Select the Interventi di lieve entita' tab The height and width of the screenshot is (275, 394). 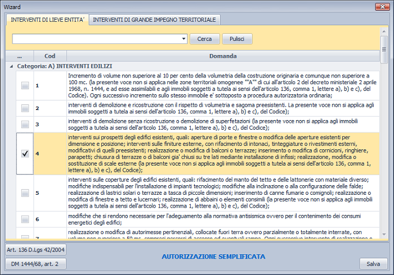pyautogui.click(x=48, y=20)
